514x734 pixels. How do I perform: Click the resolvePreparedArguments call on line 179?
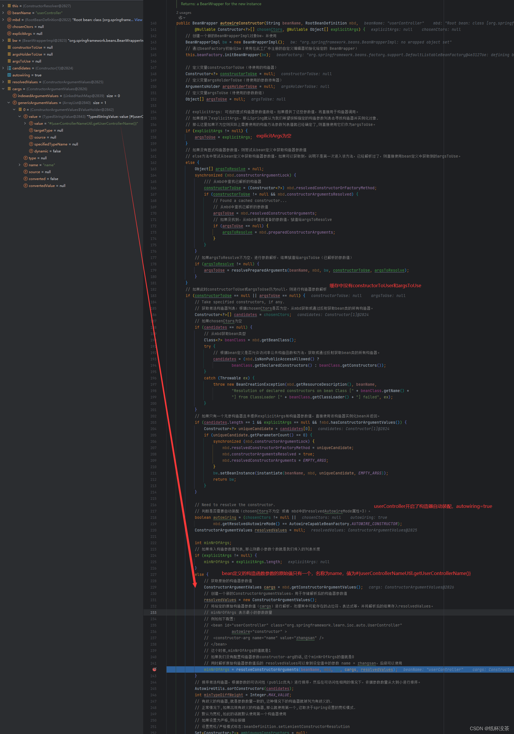[259, 270]
